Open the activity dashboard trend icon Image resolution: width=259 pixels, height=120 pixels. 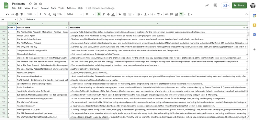point(207,5)
